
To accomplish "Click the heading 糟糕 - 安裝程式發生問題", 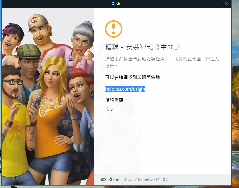I will pos(143,47).
